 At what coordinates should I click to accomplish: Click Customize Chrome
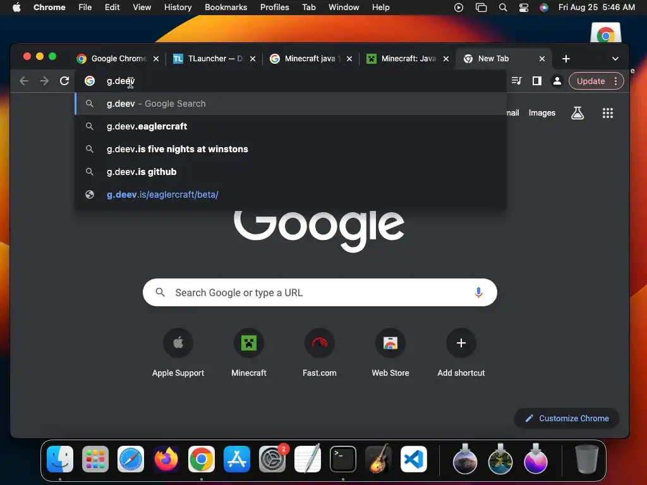[567, 418]
